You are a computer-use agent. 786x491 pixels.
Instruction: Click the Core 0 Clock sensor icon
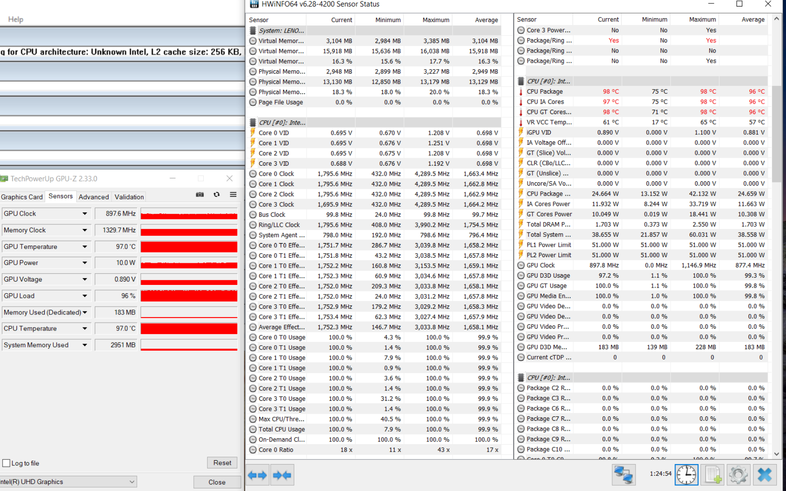click(x=253, y=174)
